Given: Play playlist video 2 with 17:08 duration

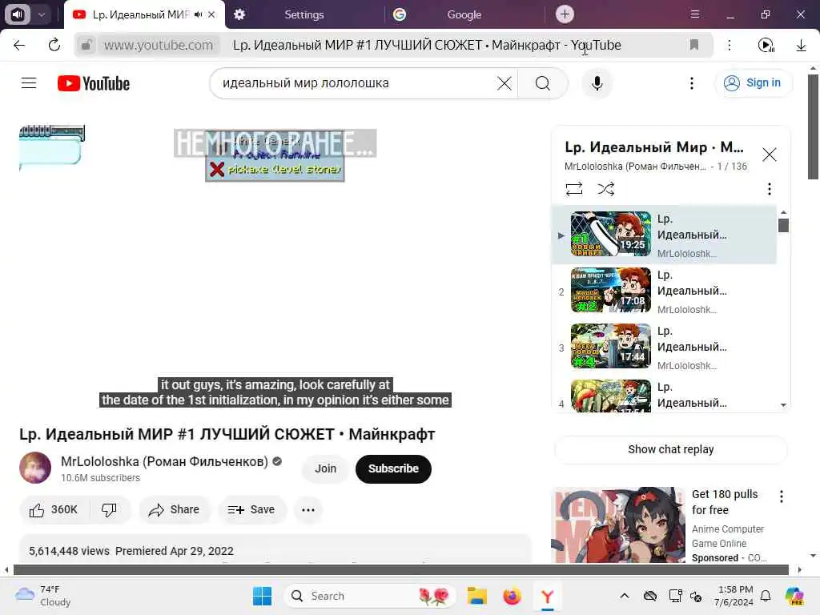Looking at the screenshot, I should pos(611,290).
